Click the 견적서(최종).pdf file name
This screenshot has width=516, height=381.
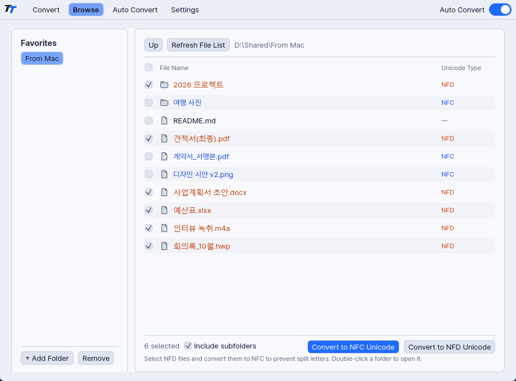[201, 138]
